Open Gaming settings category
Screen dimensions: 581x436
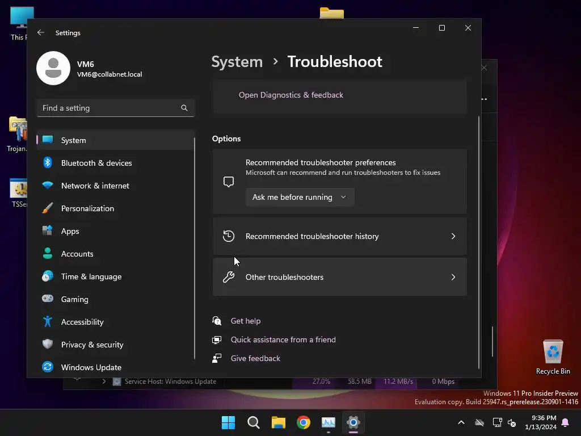116,299
